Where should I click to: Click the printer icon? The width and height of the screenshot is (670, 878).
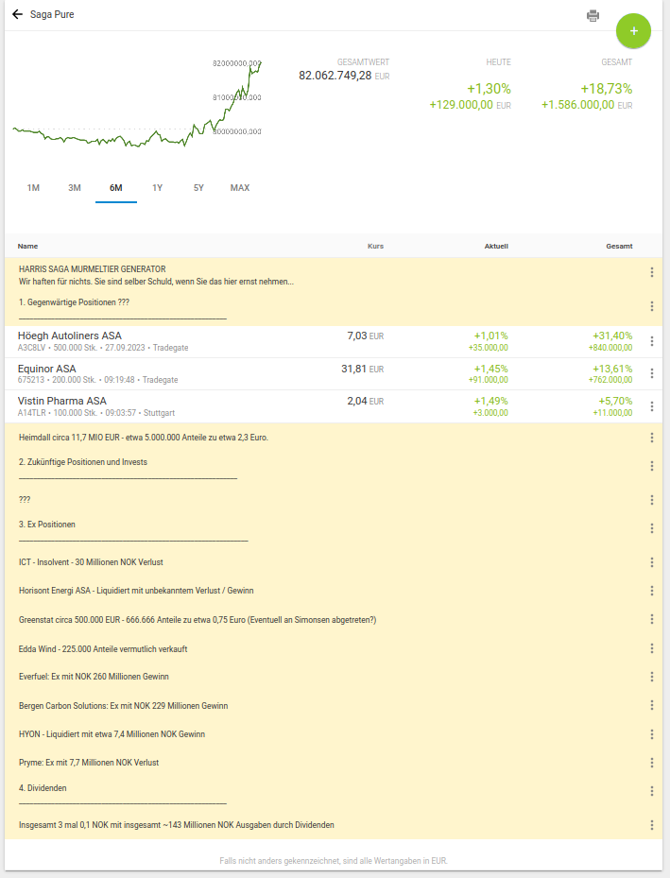click(x=593, y=15)
